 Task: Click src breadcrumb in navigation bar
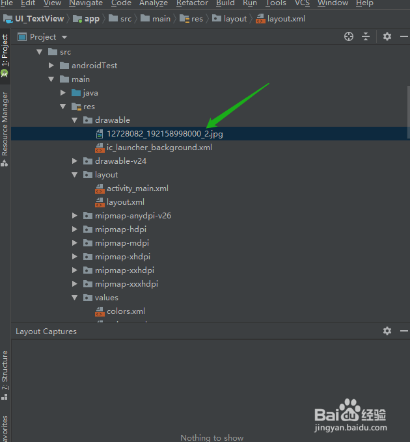point(120,19)
